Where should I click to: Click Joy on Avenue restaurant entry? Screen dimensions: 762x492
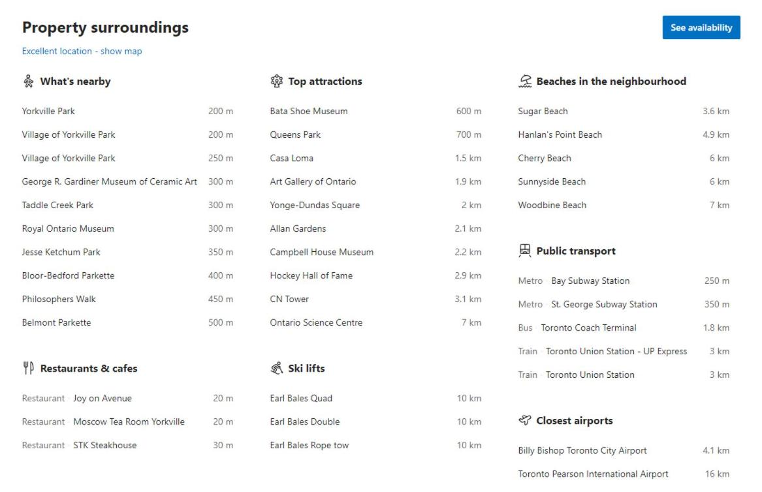click(x=127, y=398)
